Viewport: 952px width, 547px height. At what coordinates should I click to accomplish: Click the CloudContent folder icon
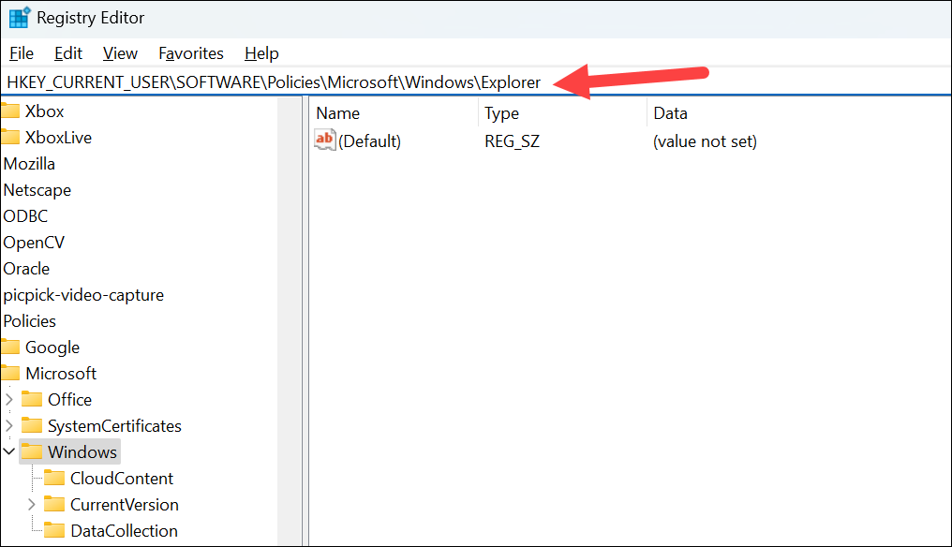point(54,478)
